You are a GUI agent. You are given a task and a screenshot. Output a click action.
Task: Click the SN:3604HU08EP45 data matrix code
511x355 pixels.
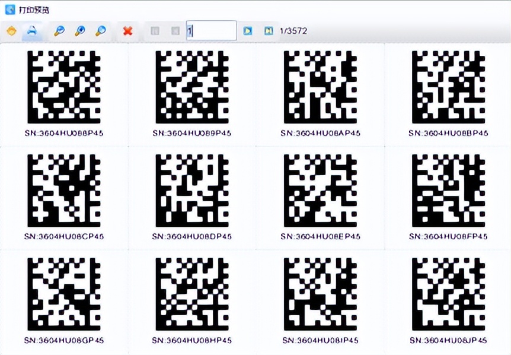[x=320, y=190]
